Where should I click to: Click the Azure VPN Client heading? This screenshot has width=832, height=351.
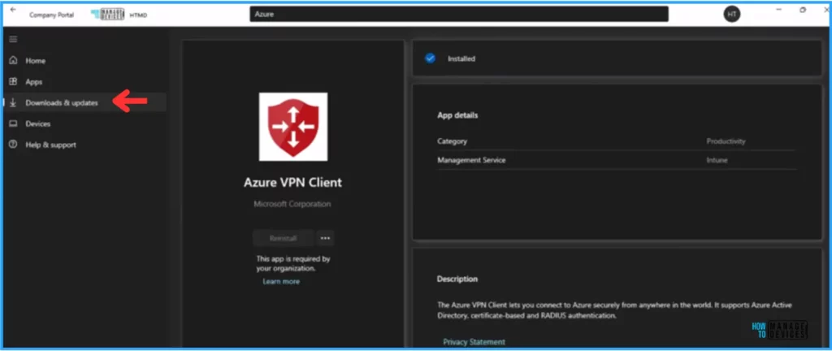(292, 182)
